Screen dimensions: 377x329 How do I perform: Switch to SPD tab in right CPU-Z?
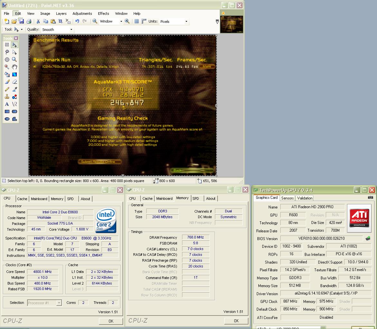click(x=196, y=198)
